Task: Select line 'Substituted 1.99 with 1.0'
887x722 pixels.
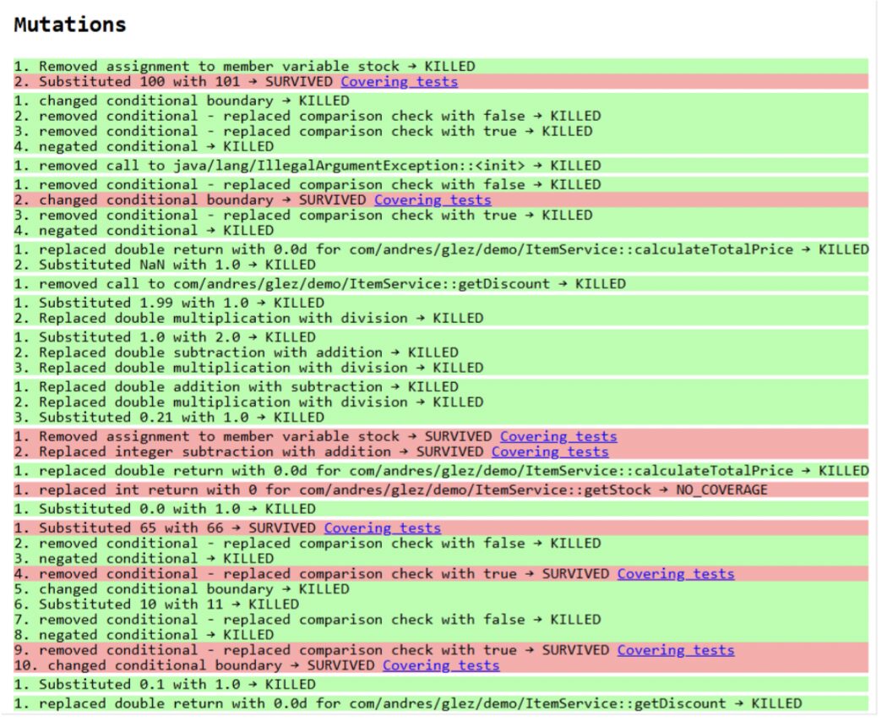Action: pos(441,303)
